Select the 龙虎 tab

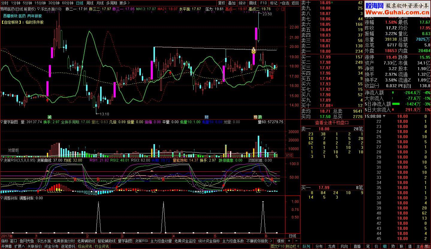coord(332,246)
